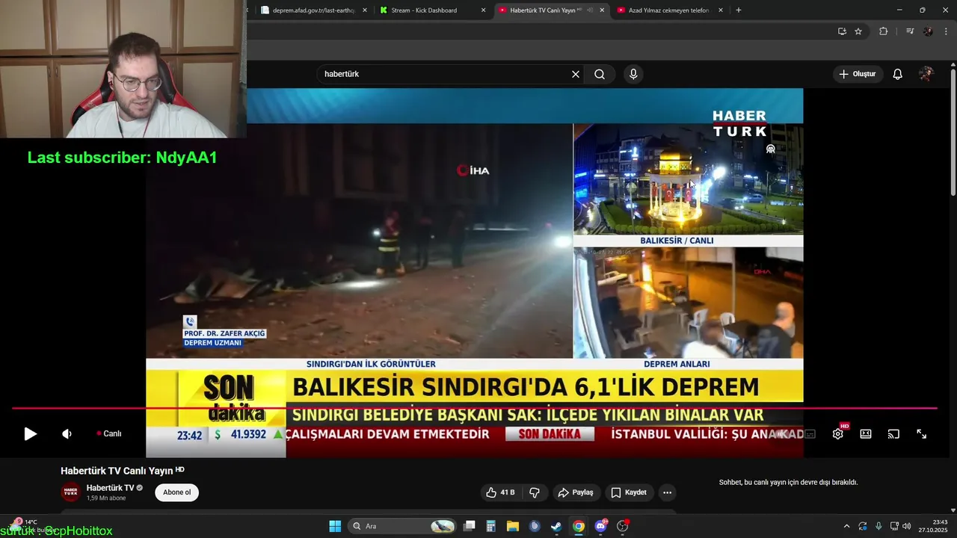Image resolution: width=957 pixels, height=538 pixels.
Task: Open Windows Start menu
Action: (x=335, y=526)
